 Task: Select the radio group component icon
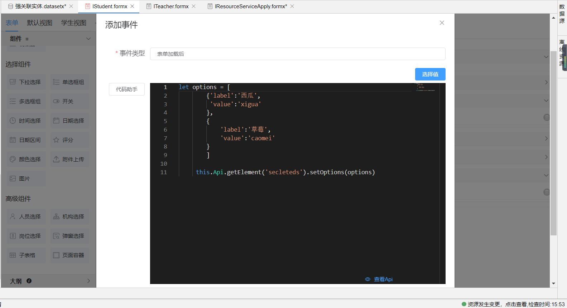tap(56, 82)
